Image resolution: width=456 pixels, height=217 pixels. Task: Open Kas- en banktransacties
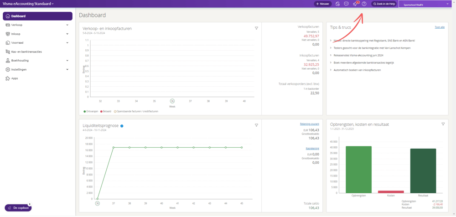click(37, 52)
